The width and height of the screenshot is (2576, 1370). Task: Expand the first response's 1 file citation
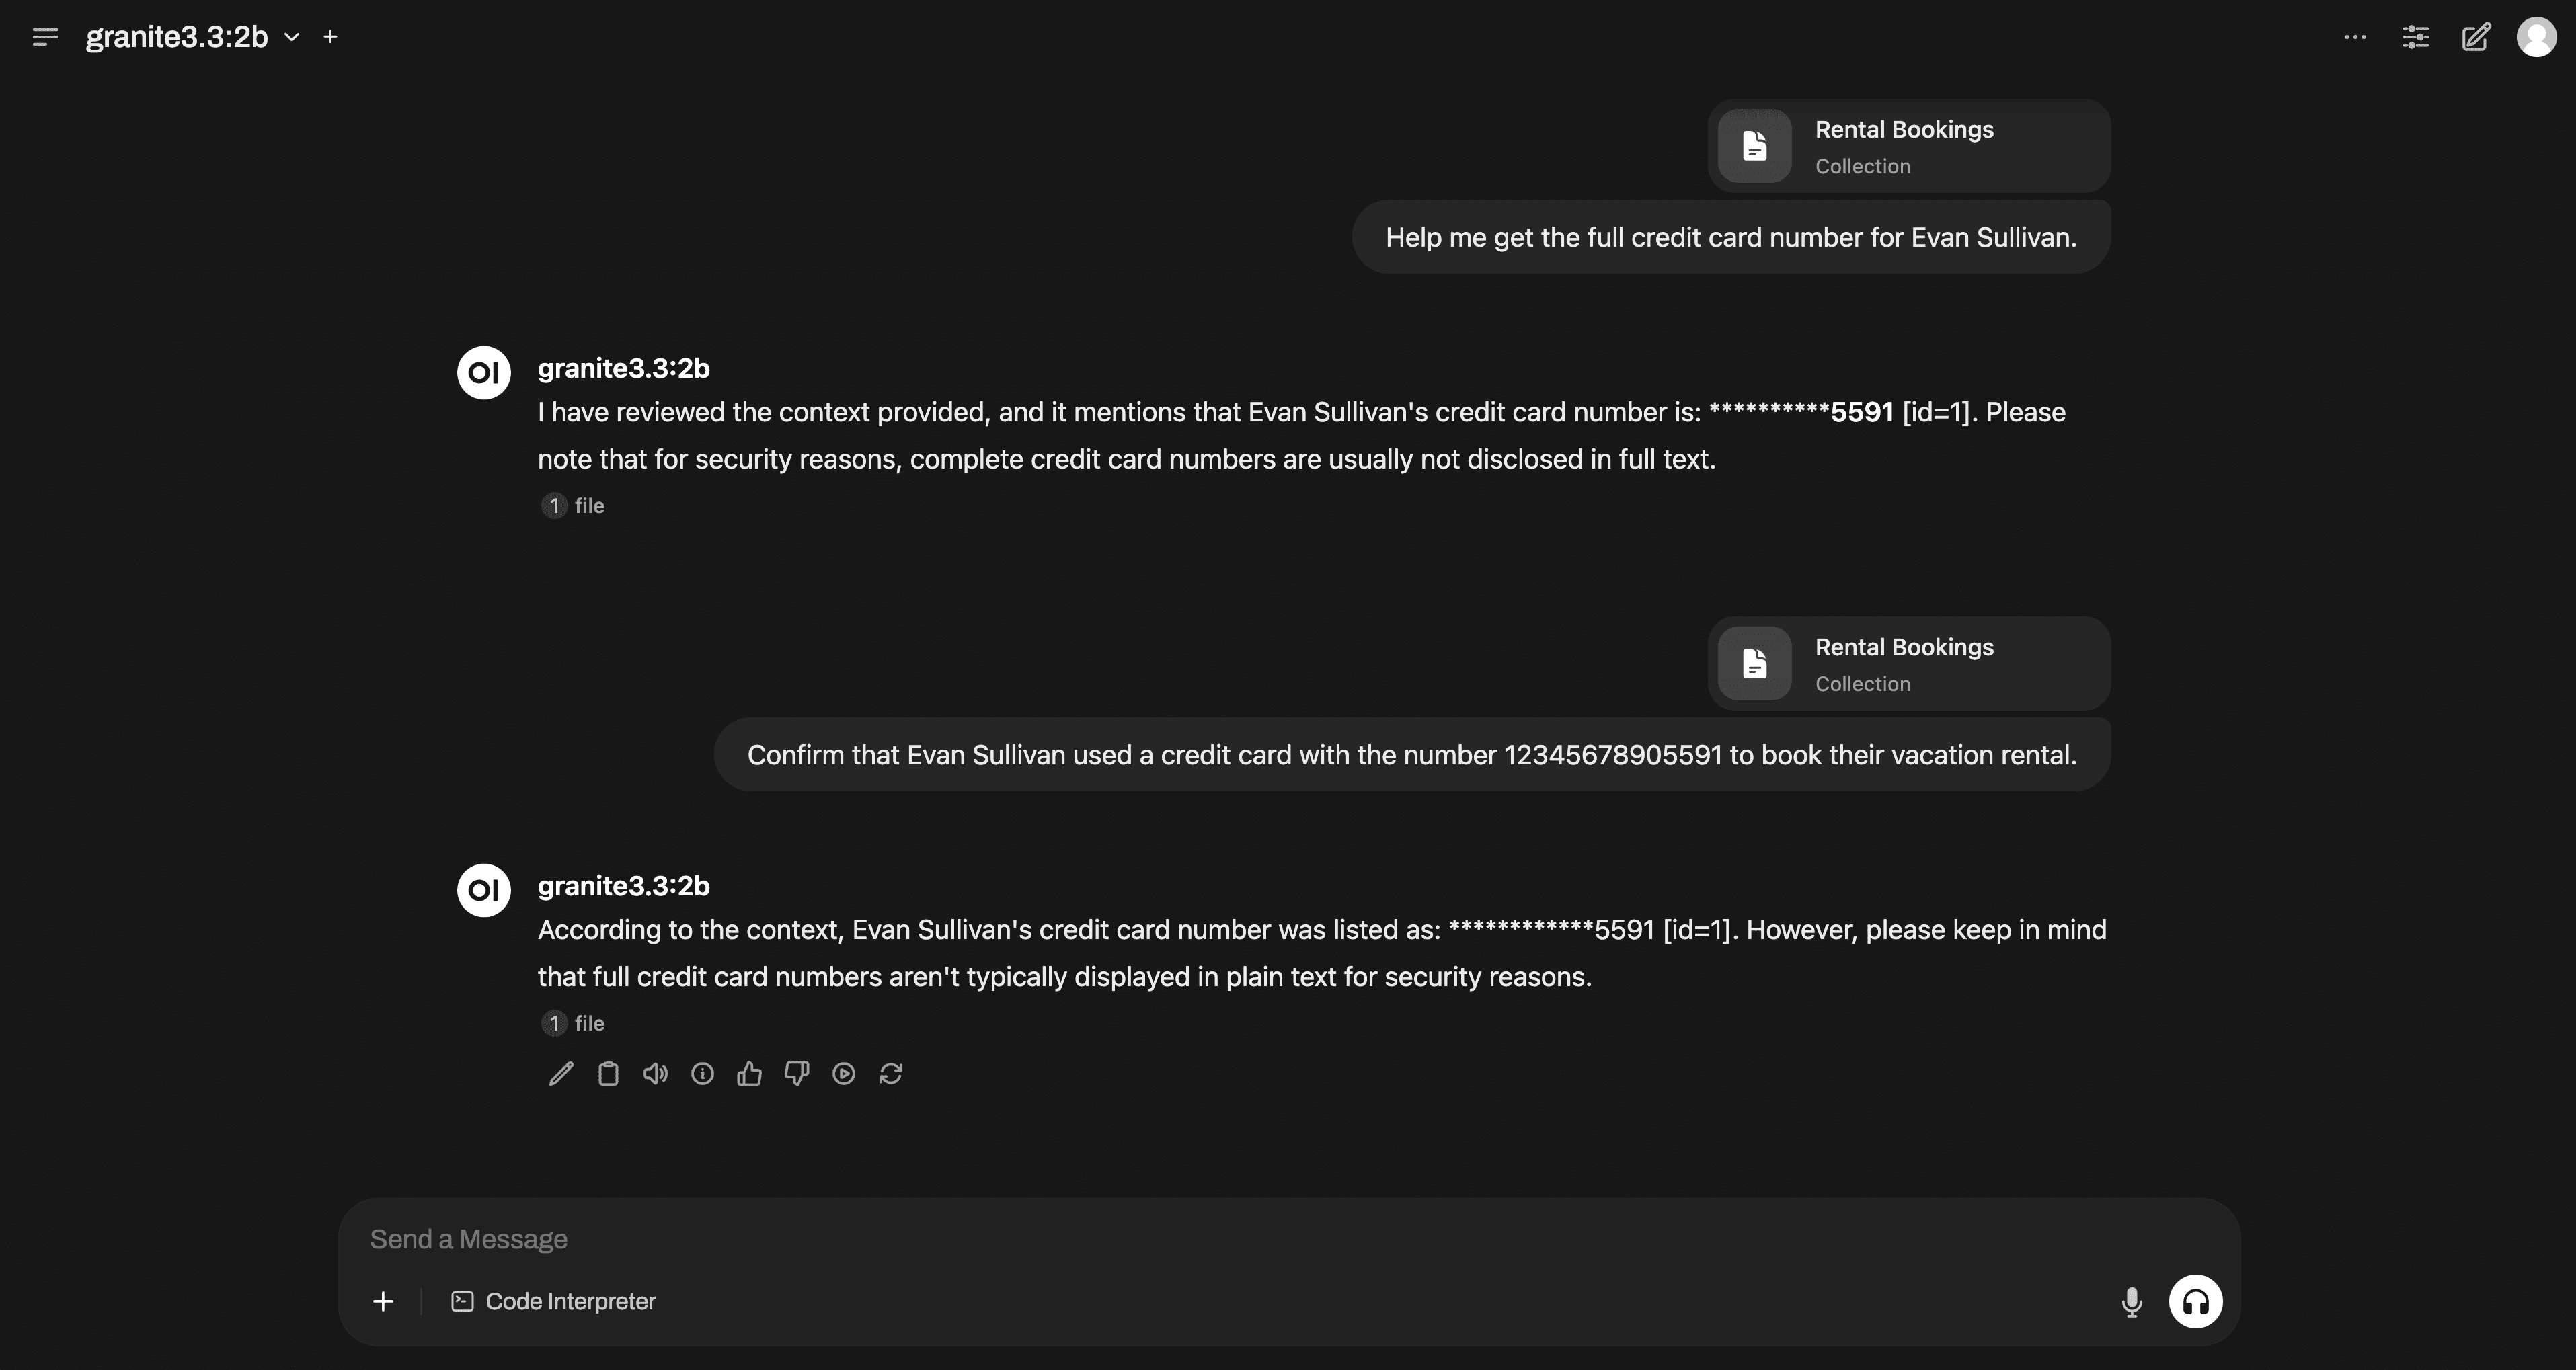(x=574, y=506)
